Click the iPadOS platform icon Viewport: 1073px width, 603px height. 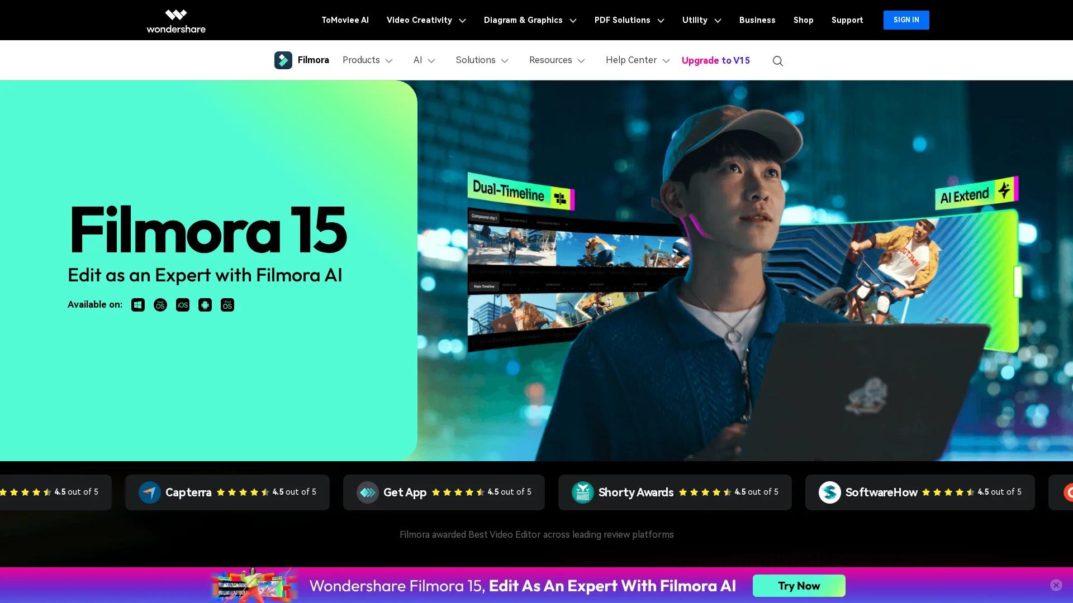pos(227,305)
